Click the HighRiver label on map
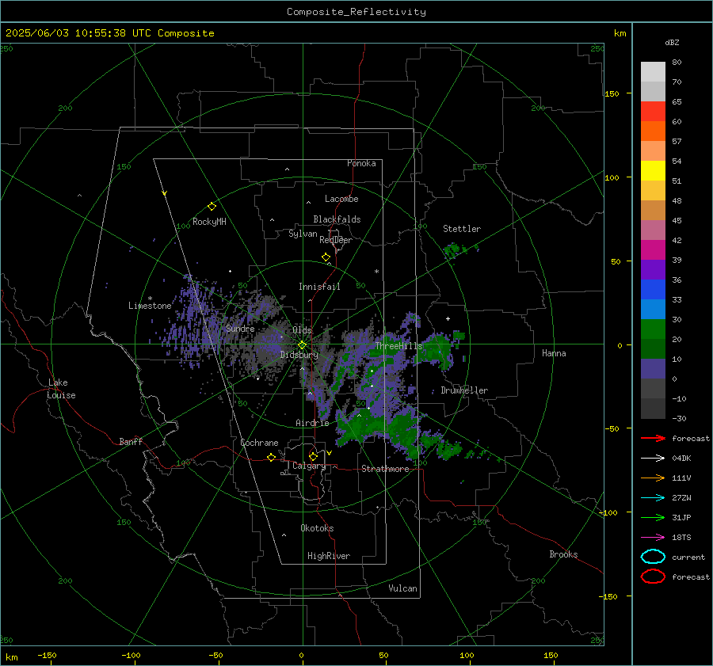The width and height of the screenshot is (713, 666). click(x=329, y=556)
